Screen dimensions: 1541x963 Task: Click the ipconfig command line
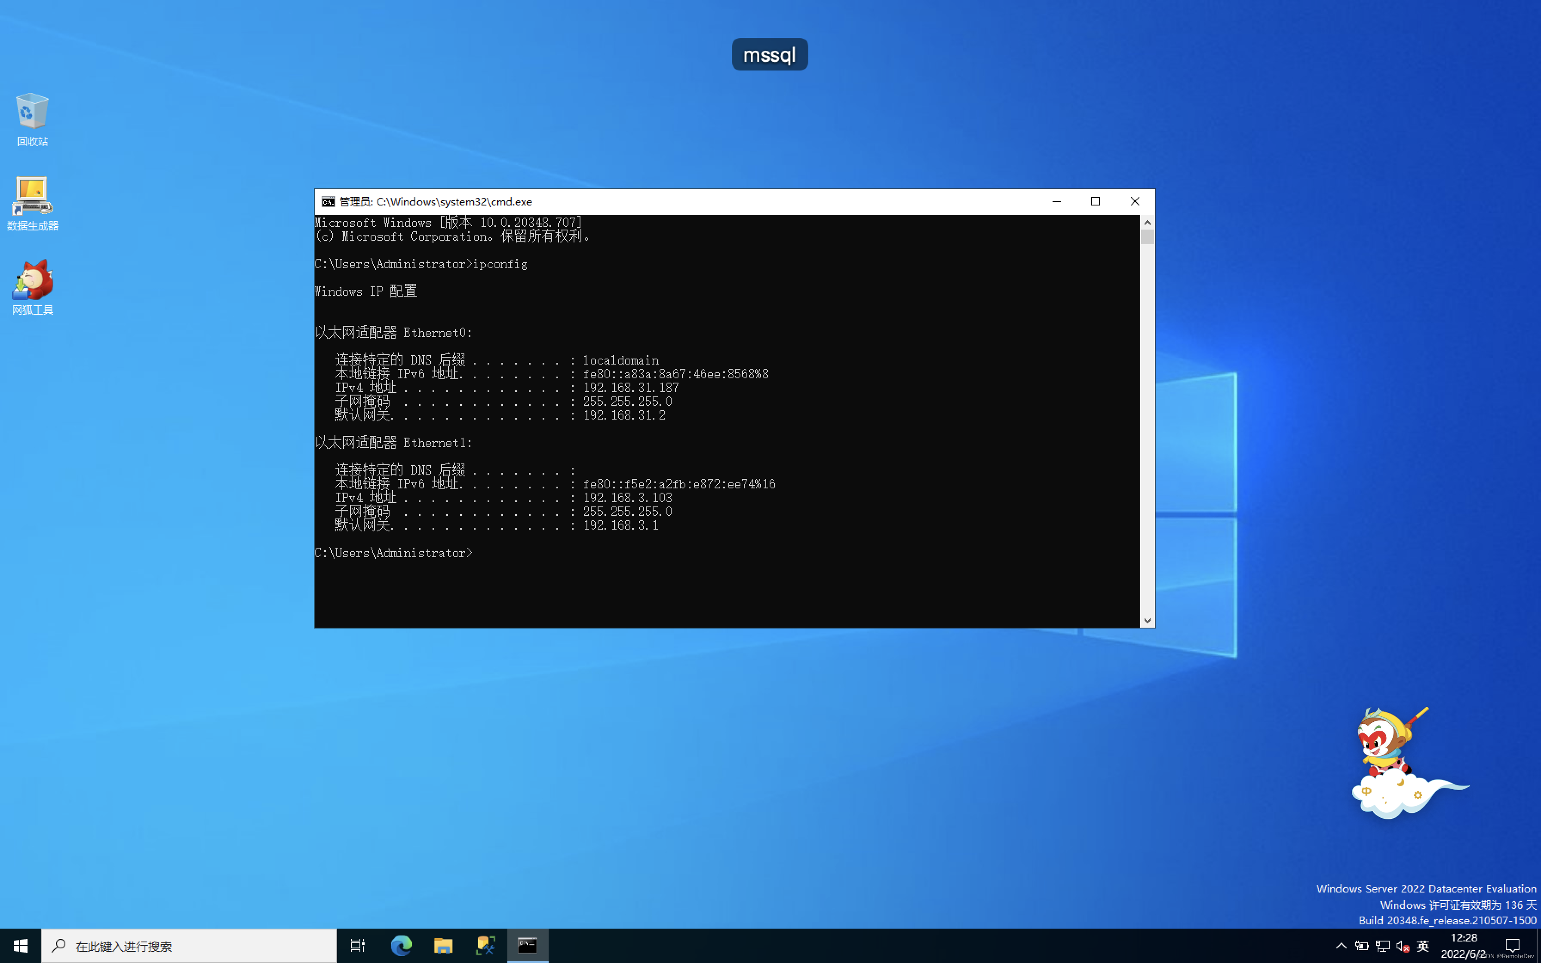point(421,264)
